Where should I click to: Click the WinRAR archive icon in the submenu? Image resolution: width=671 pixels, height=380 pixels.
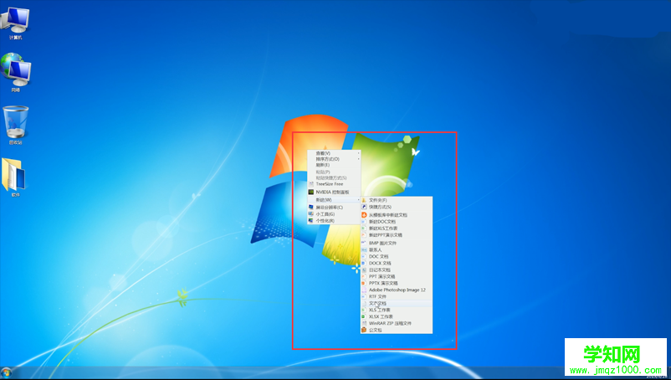pos(364,324)
